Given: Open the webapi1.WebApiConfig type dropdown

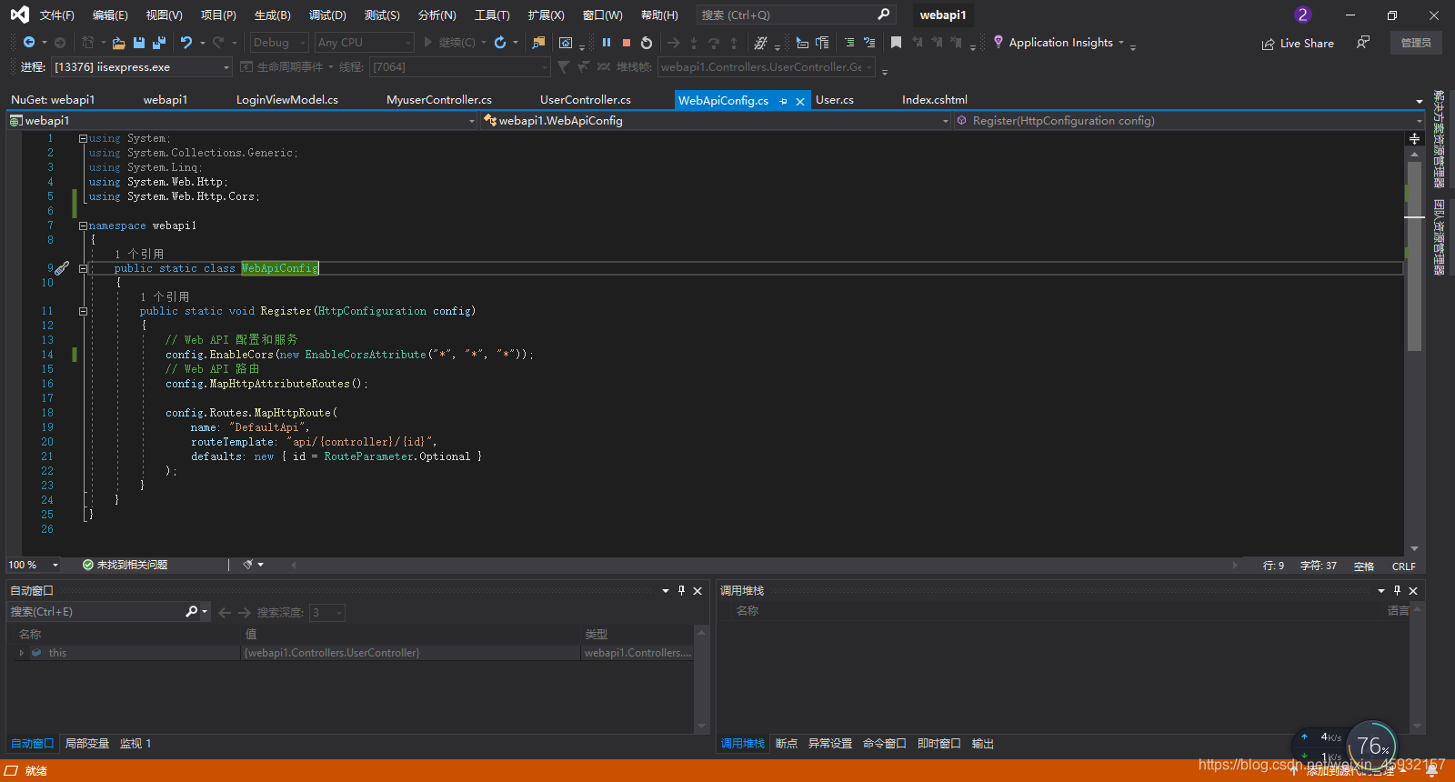Looking at the screenshot, I should (716, 120).
